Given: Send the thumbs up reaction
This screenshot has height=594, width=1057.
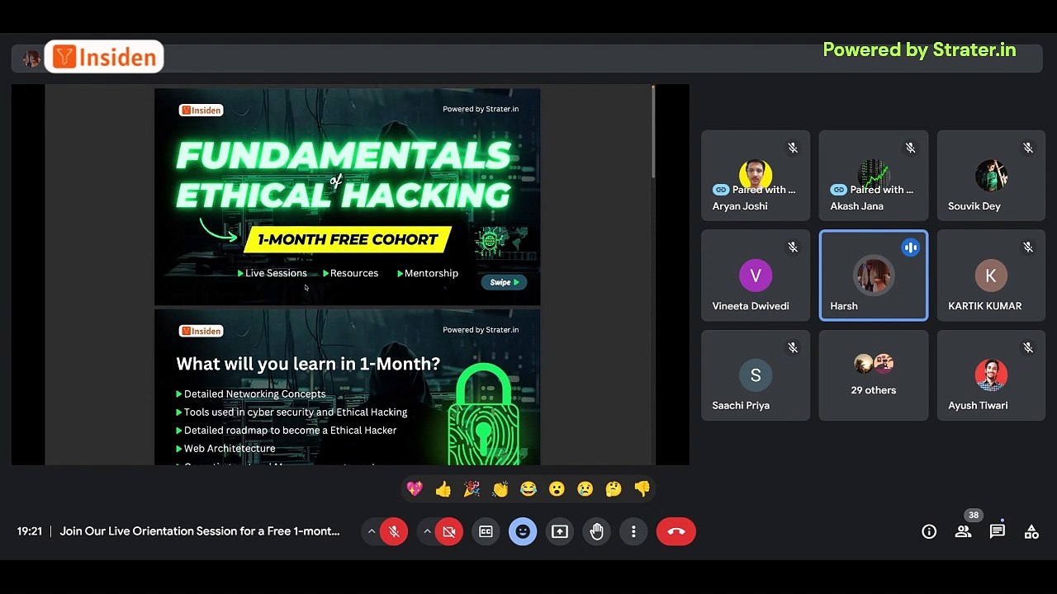Looking at the screenshot, I should 443,489.
